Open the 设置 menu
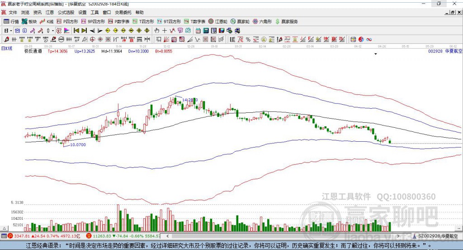The image size is (463, 250). tap(82, 12)
